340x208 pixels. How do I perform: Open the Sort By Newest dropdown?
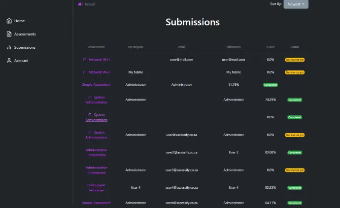(296, 4)
